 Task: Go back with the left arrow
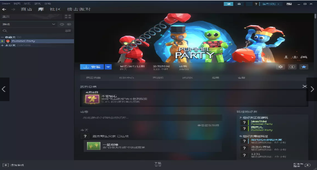coord(4,9)
